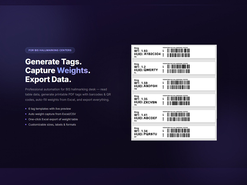Select the Ring label on the FN tag

click(136, 96)
